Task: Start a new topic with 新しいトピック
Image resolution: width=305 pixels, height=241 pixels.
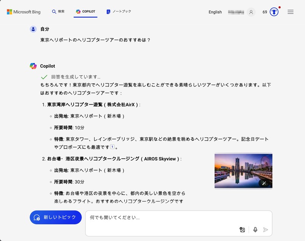Action: 56,217
